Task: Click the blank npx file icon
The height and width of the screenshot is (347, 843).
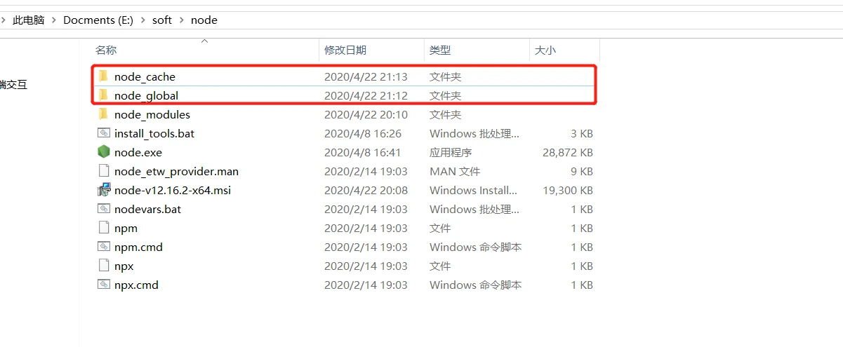Action: tap(103, 266)
